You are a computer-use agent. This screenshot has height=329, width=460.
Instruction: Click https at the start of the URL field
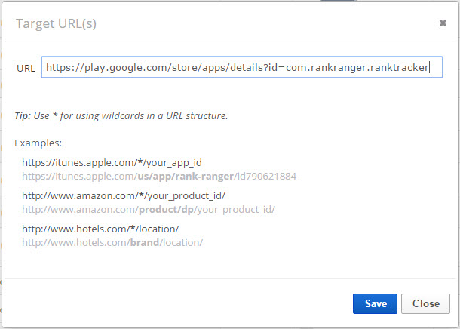click(x=57, y=67)
